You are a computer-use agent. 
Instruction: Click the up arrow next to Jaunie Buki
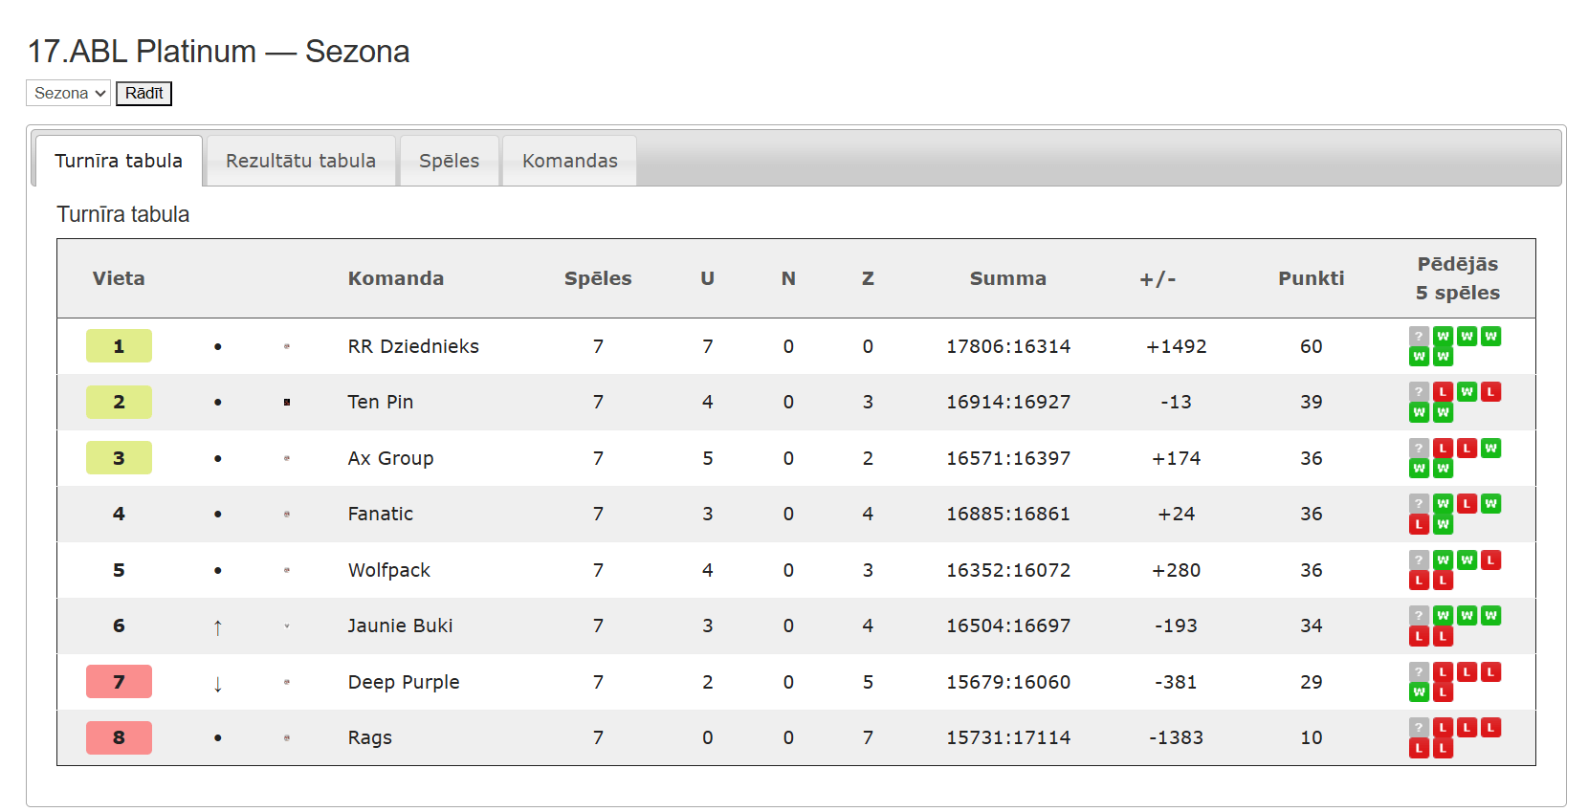click(x=218, y=627)
